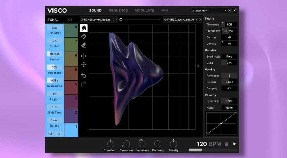Click the -12 octave shift button

(50, 133)
